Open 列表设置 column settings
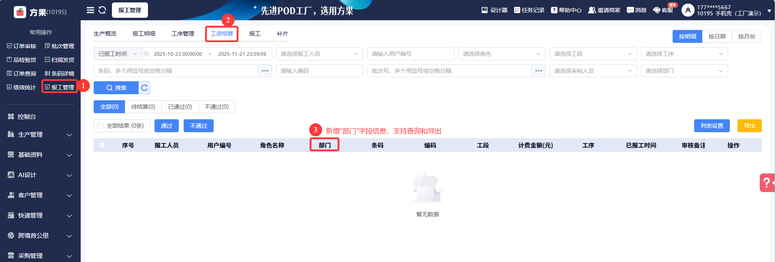 (712, 126)
